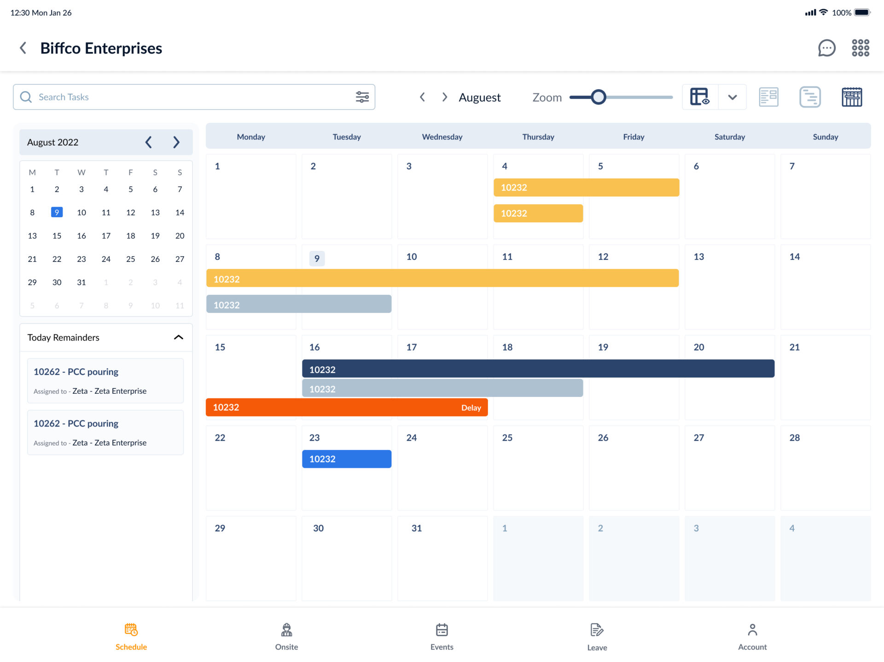Collapse the Today Remainders section
This screenshot has width=884, height=662.
tap(179, 337)
